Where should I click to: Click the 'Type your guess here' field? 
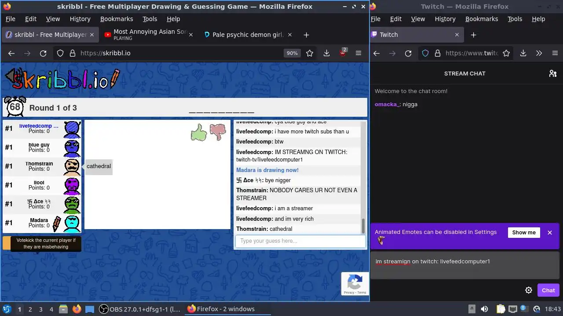coord(300,241)
